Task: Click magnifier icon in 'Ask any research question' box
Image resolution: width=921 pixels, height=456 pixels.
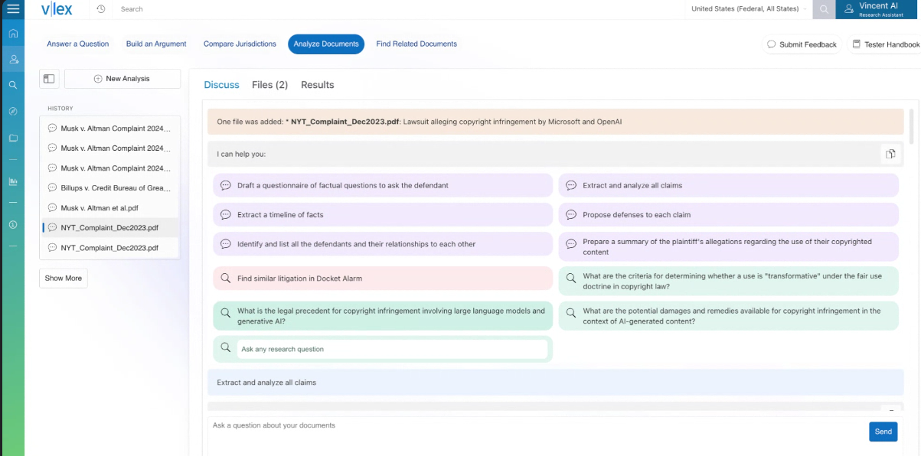Action: (x=226, y=348)
